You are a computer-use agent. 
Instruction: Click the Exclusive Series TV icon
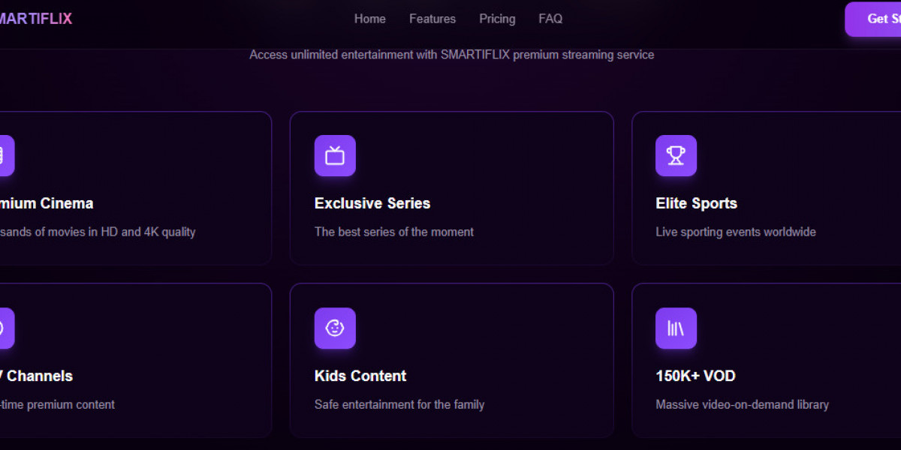click(x=335, y=156)
